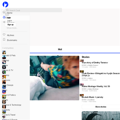120x120 pixels.
Task: Open the Cartoons community icon
Action: pyautogui.click(x=4, y=77)
